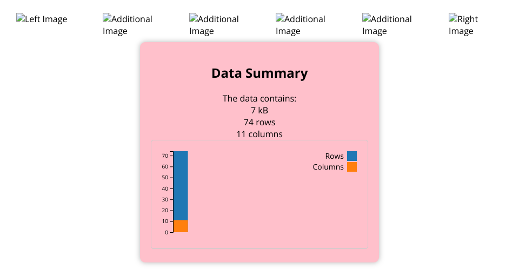Click the "The data contains:" text
The width and height of the screenshot is (519, 270).
pyautogui.click(x=259, y=99)
